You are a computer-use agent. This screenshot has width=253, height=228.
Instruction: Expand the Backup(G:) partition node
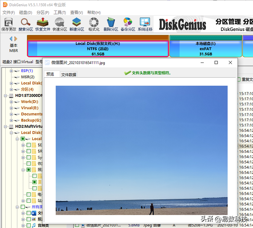tap(11, 120)
